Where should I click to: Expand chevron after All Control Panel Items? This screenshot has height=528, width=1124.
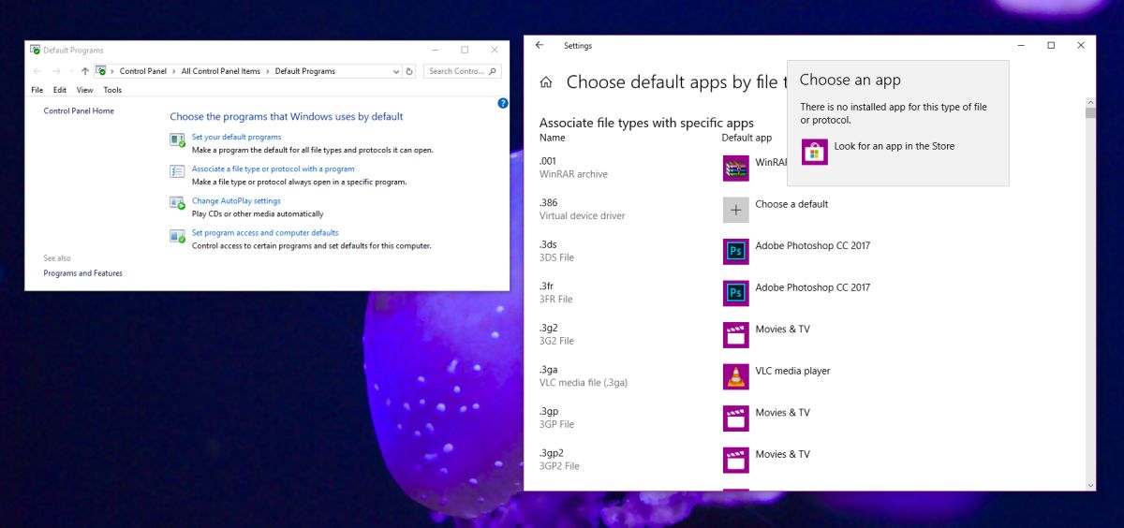click(x=268, y=71)
